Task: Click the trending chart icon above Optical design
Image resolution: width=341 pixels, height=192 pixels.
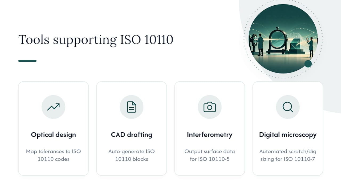Action: click(x=53, y=107)
